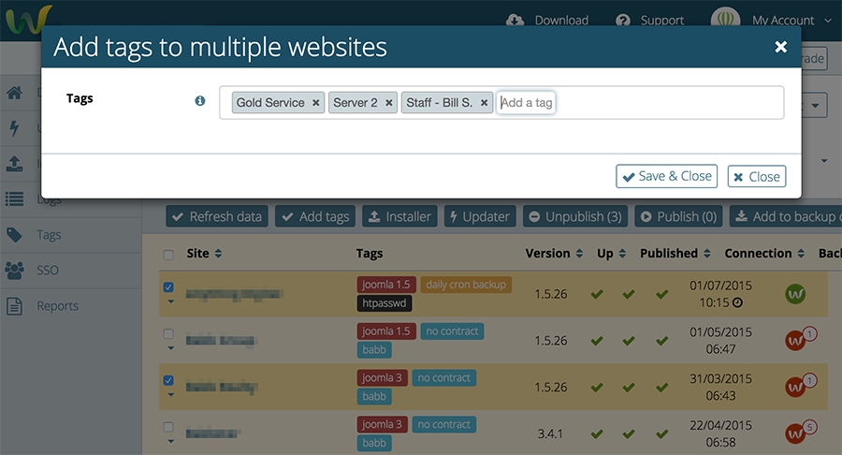Click Add to backup button
Image resolution: width=842 pixels, height=455 pixels.
pyautogui.click(x=786, y=216)
